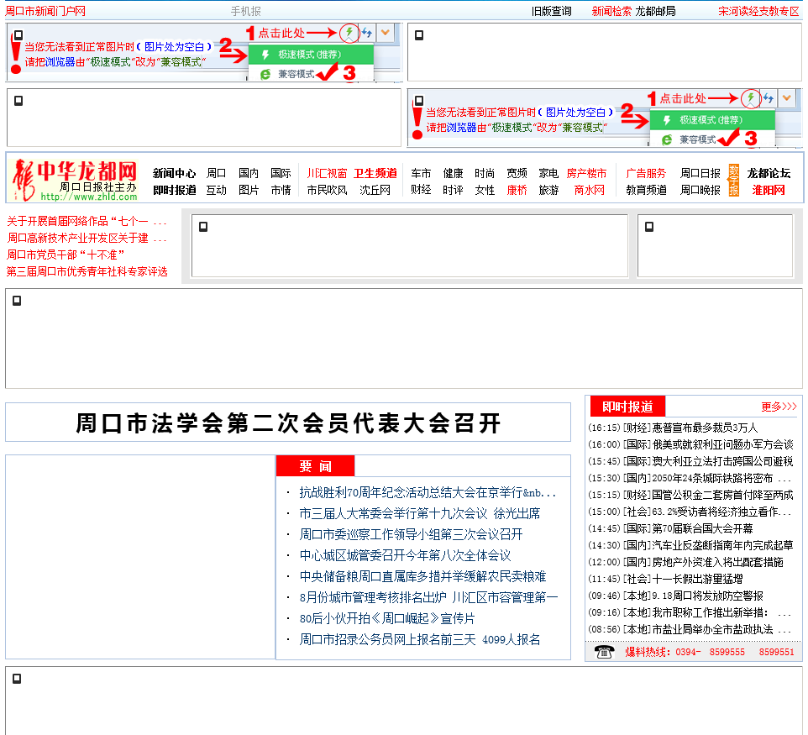Open the 手机报 link
This screenshot has width=808, height=735.
point(246,11)
